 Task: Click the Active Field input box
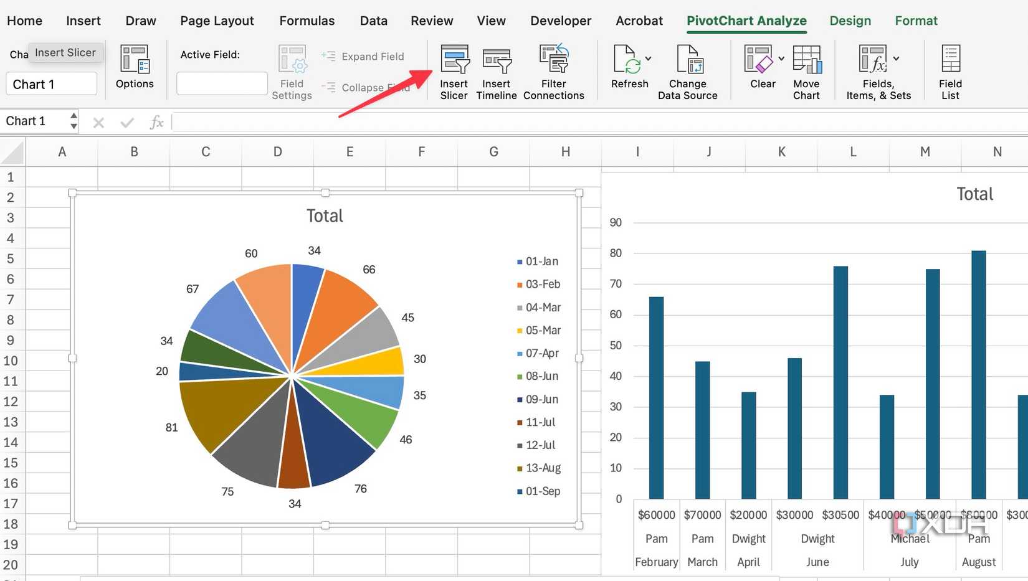222,83
